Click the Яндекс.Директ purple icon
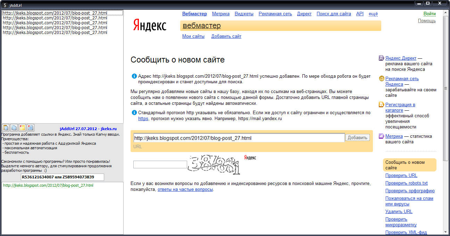The height and width of the screenshot is (236, 450). pyautogui.click(x=381, y=58)
